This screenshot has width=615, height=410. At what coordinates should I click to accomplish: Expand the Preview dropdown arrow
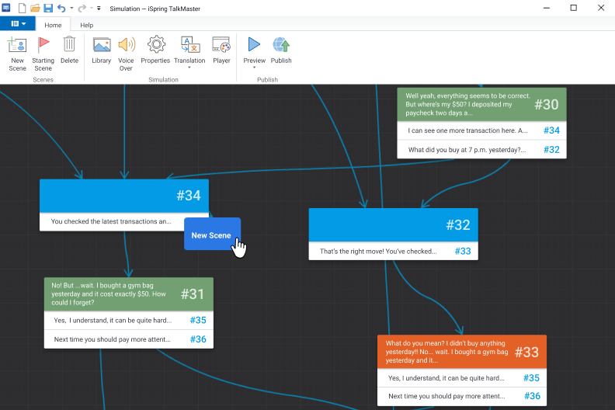(x=254, y=68)
